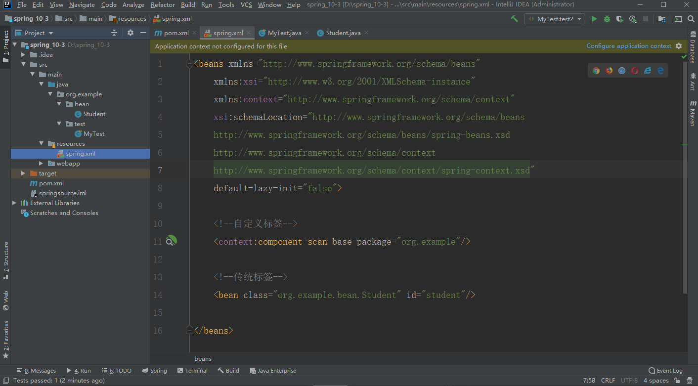Open the Refactor menu
This screenshot has width=698, height=386.
point(163,5)
